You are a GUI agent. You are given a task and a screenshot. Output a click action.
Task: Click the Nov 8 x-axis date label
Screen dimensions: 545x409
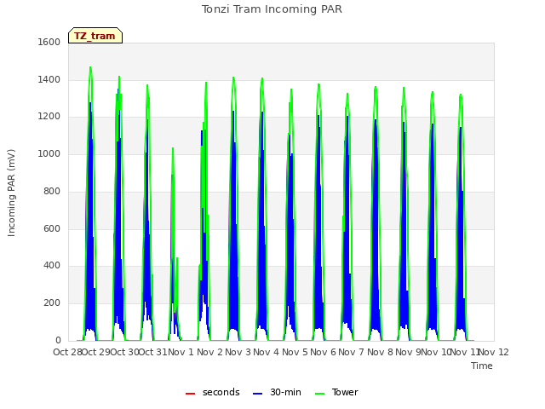coord(380,352)
